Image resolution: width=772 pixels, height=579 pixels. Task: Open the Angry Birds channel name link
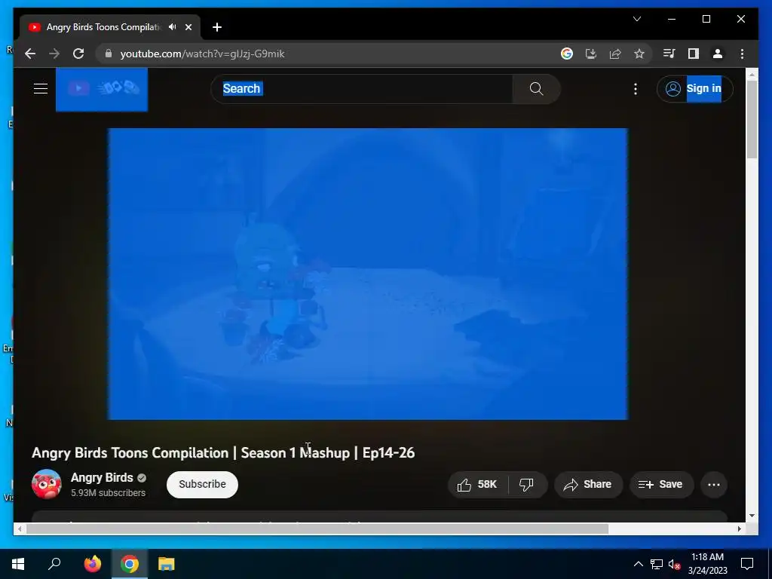tap(102, 477)
